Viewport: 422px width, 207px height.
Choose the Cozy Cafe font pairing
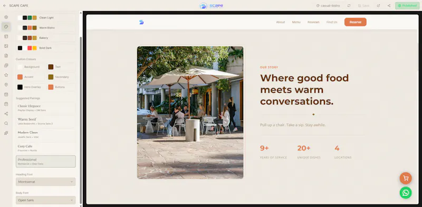point(45,148)
